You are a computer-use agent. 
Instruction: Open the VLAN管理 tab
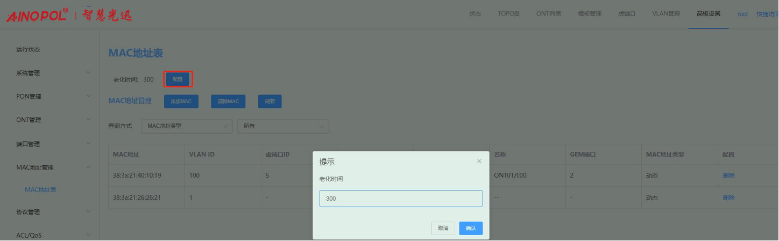tap(665, 14)
